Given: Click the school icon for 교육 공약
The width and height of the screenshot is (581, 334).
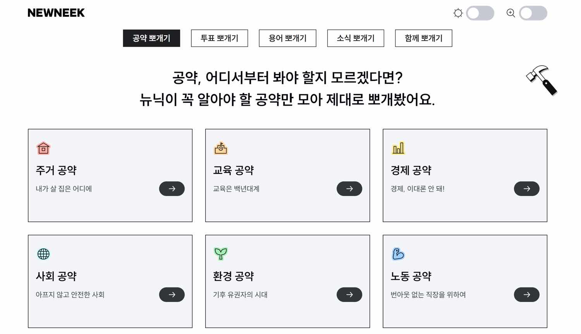Looking at the screenshot, I should click(221, 148).
